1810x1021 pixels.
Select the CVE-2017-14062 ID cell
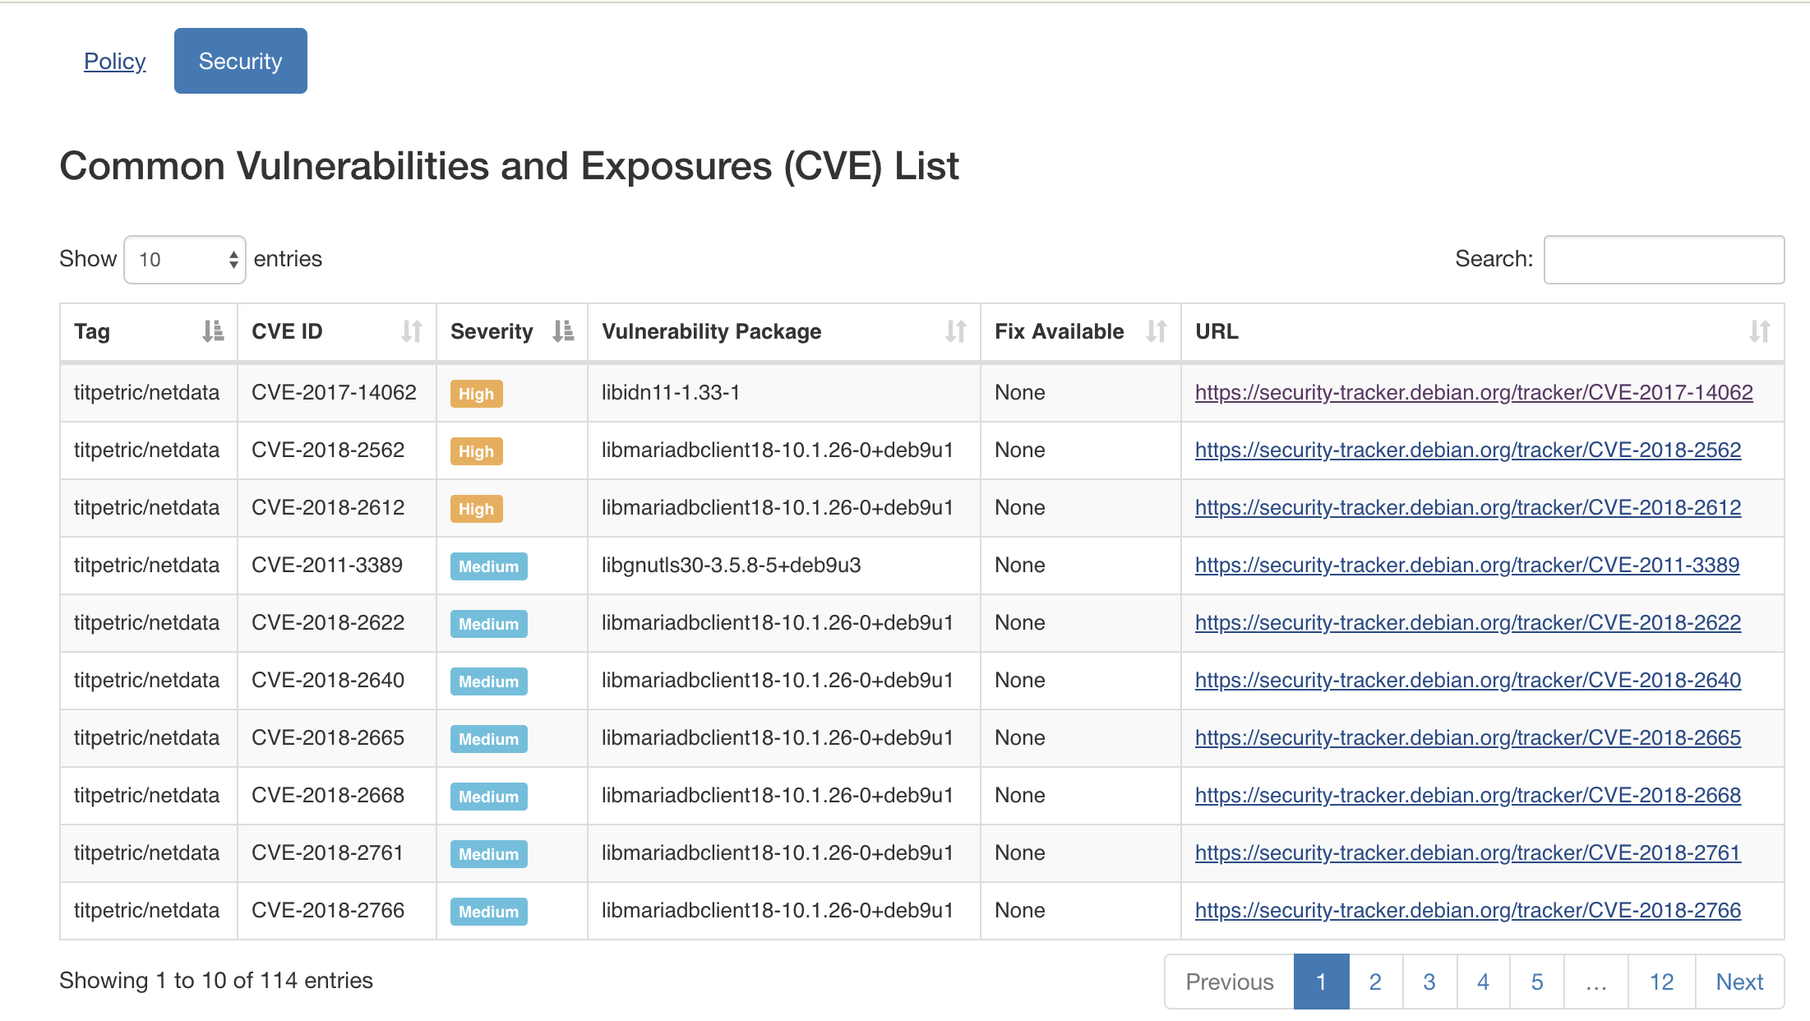pos(337,393)
